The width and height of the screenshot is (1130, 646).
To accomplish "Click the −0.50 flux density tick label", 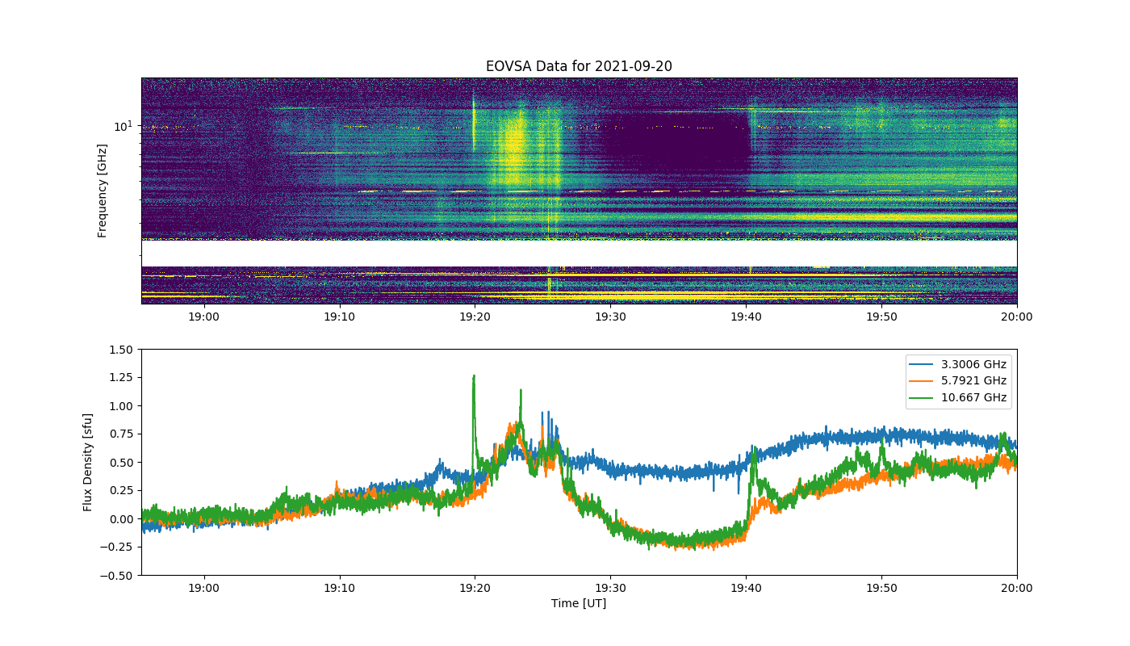I will pyautogui.click(x=119, y=575).
